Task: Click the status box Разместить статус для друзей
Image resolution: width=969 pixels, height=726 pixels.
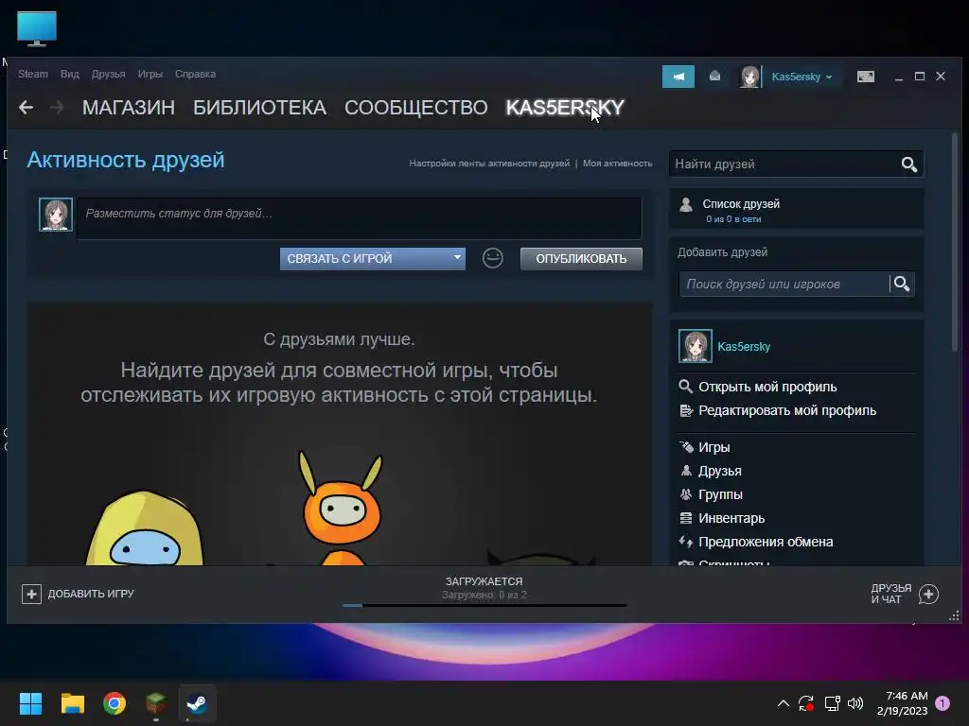Action: pyautogui.click(x=359, y=218)
